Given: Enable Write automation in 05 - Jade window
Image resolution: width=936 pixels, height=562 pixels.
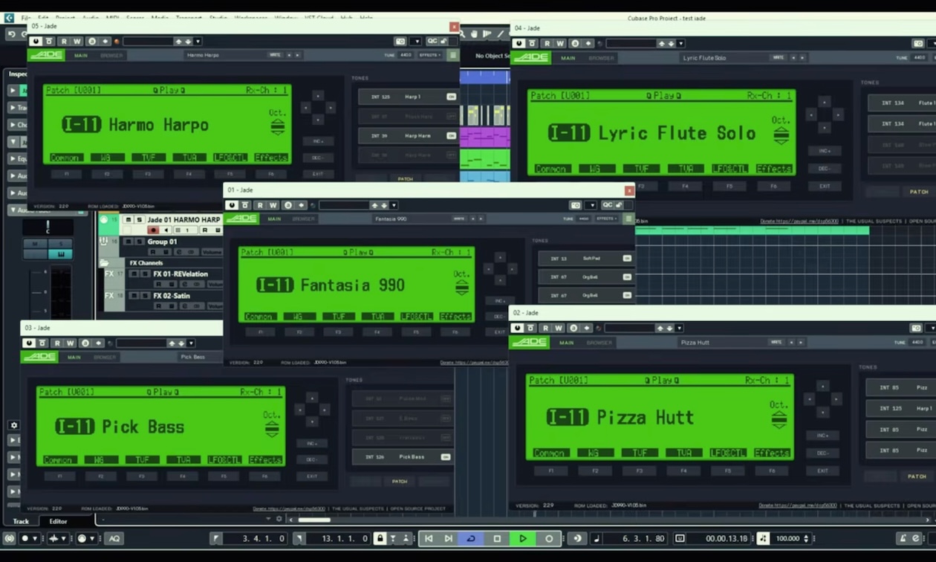Looking at the screenshot, I should tap(77, 42).
